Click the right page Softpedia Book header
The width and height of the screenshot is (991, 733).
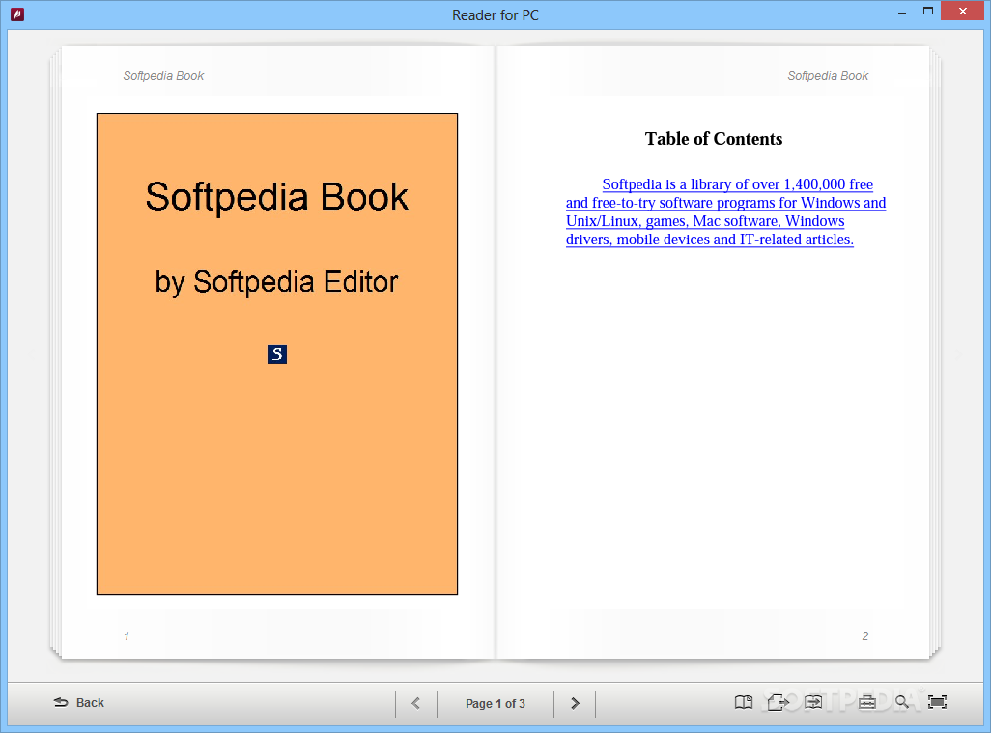[x=828, y=76]
